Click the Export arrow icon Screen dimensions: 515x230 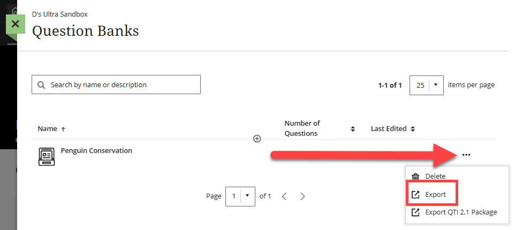[x=415, y=195]
